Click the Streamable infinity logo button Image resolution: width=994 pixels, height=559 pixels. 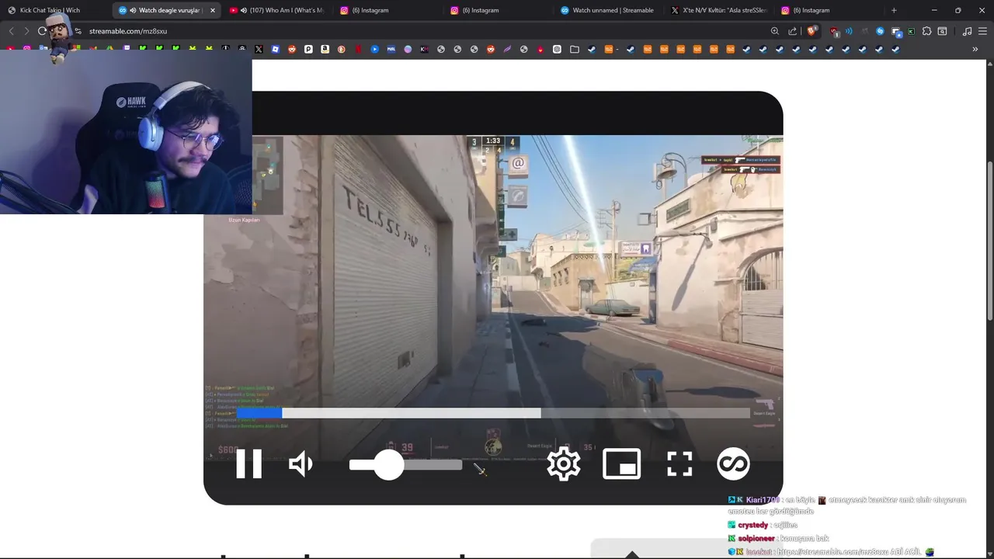point(733,464)
